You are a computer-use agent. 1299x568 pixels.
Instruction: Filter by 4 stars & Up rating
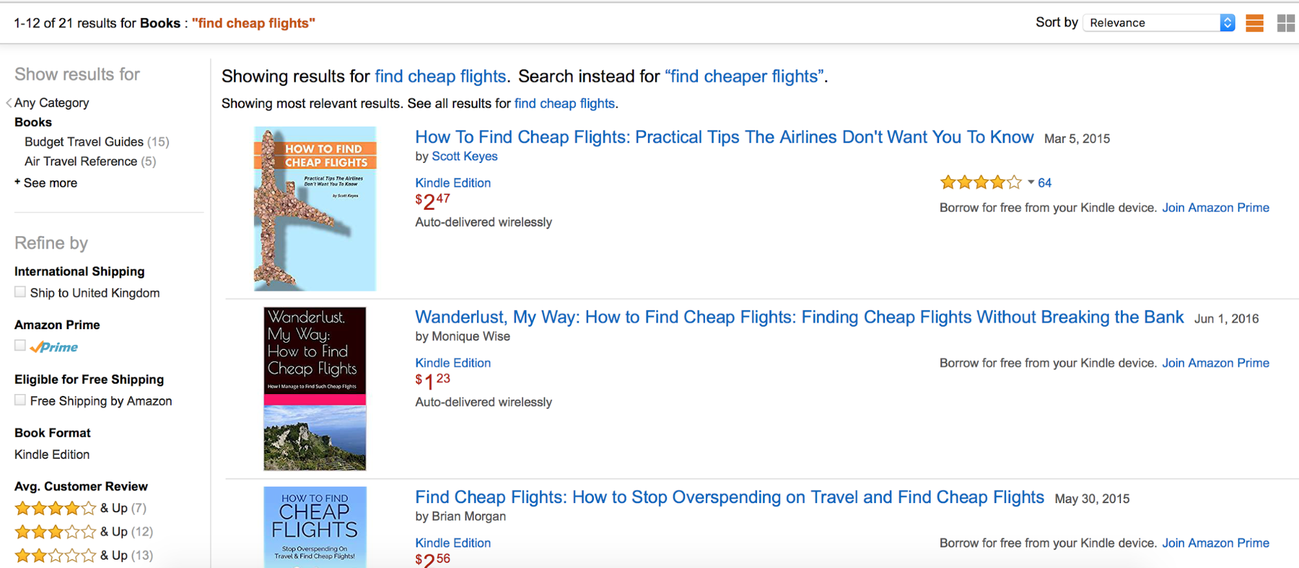[55, 508]
